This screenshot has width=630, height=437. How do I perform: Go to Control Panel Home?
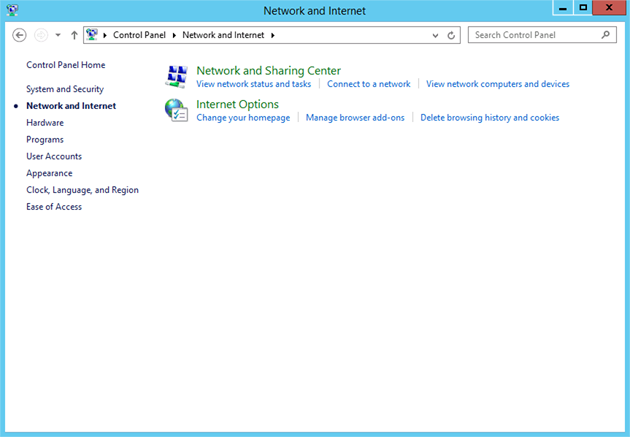coord(66,65)
